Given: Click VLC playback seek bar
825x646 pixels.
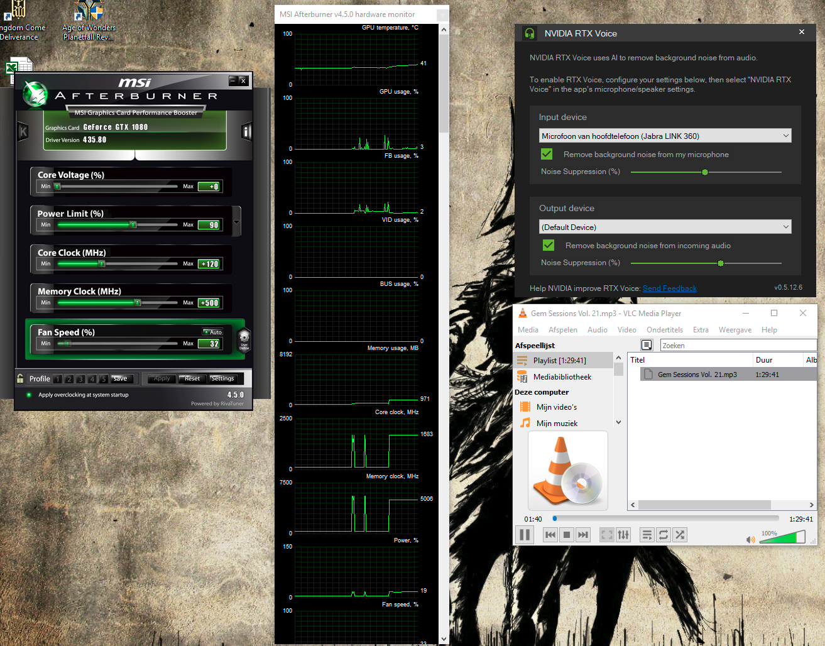Looking at the screenshot, I should point(666,518).
